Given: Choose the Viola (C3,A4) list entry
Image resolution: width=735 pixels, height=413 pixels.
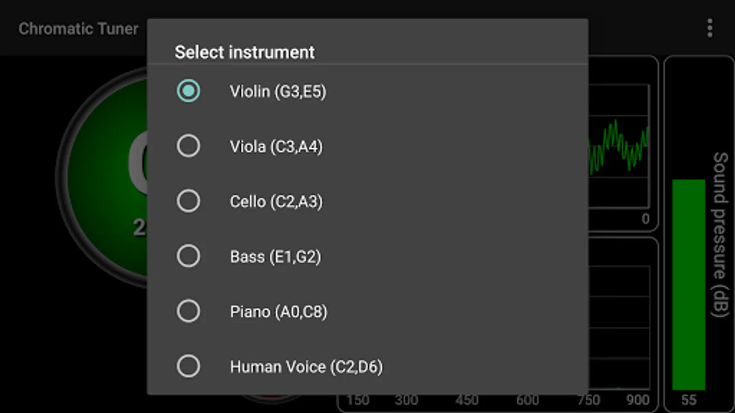Looking at the screenshot, I should 276,146.
